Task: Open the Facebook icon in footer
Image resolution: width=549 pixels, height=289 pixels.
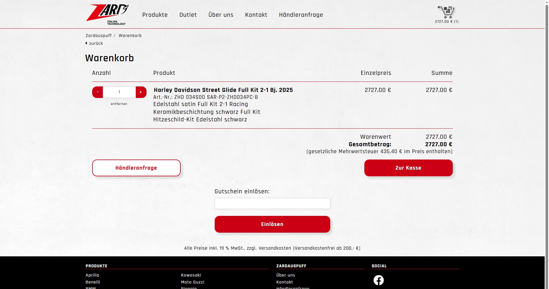Action: (x=379, y=280)
